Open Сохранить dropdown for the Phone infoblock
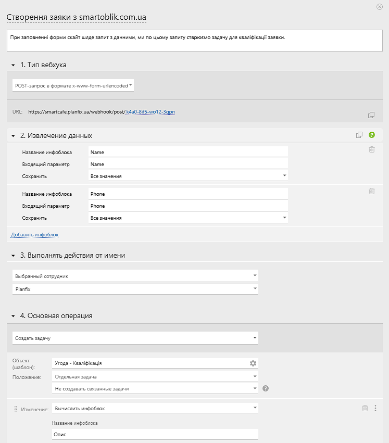The image size is (389, 443). pyautogui.click(x=188, y=218)
